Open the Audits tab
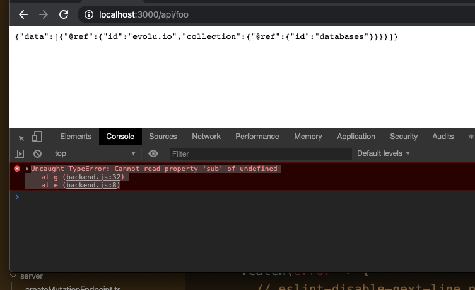The width and height of the screenshot is (475, 290). tap(443, 137)
